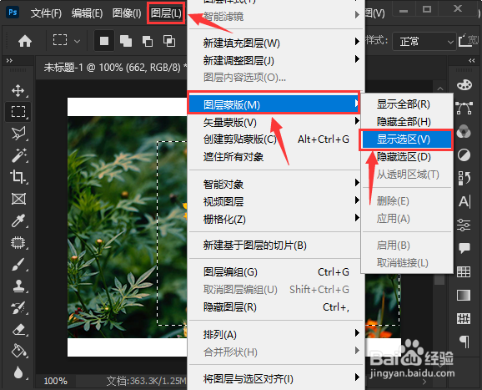
Task: Select the Rectangular Marquee tool in toolbox
Action: [x=18, y=111]
